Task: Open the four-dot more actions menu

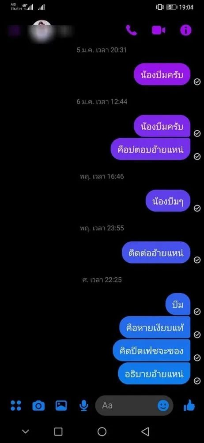Action: click(x=16, y=405)
